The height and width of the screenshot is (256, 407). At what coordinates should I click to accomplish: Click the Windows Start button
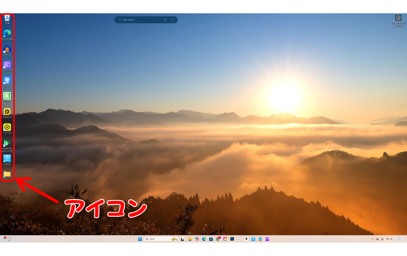[140, 239]
